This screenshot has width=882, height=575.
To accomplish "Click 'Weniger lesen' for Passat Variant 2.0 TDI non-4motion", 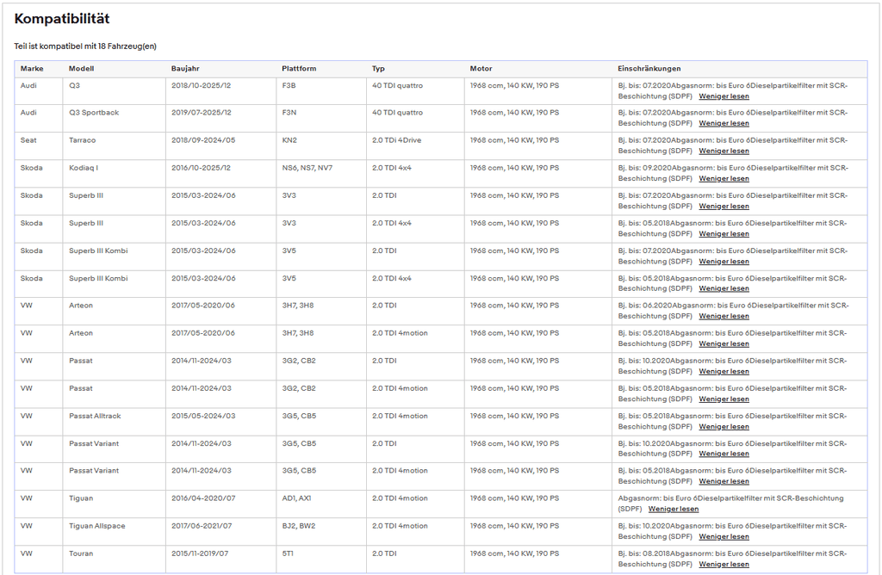I will [724, 454].
